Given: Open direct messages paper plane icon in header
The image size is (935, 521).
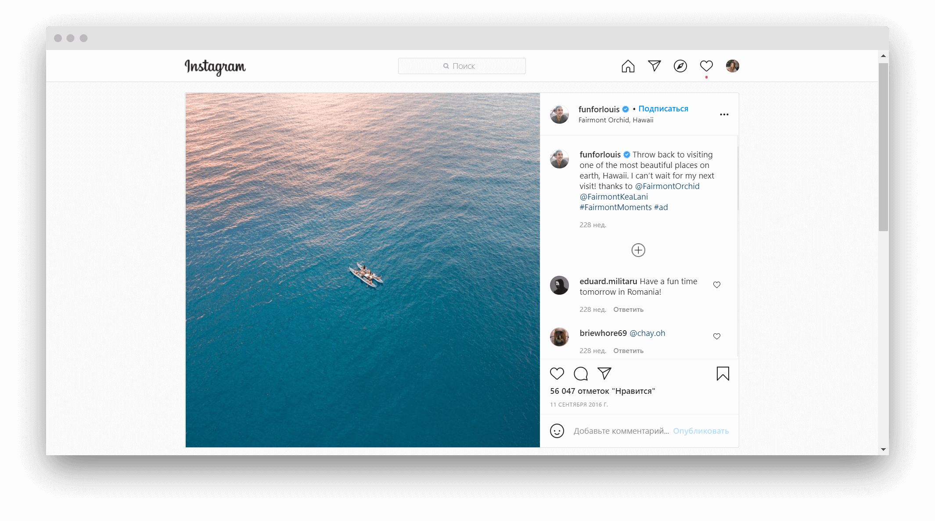Looking at the screenshot, I should coord(654,66).
